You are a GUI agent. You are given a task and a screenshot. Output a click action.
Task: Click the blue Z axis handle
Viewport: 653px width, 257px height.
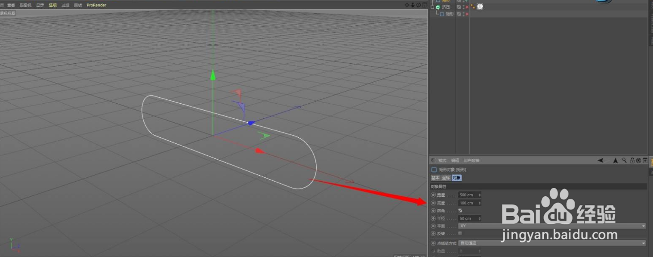(x=251, y=123)
